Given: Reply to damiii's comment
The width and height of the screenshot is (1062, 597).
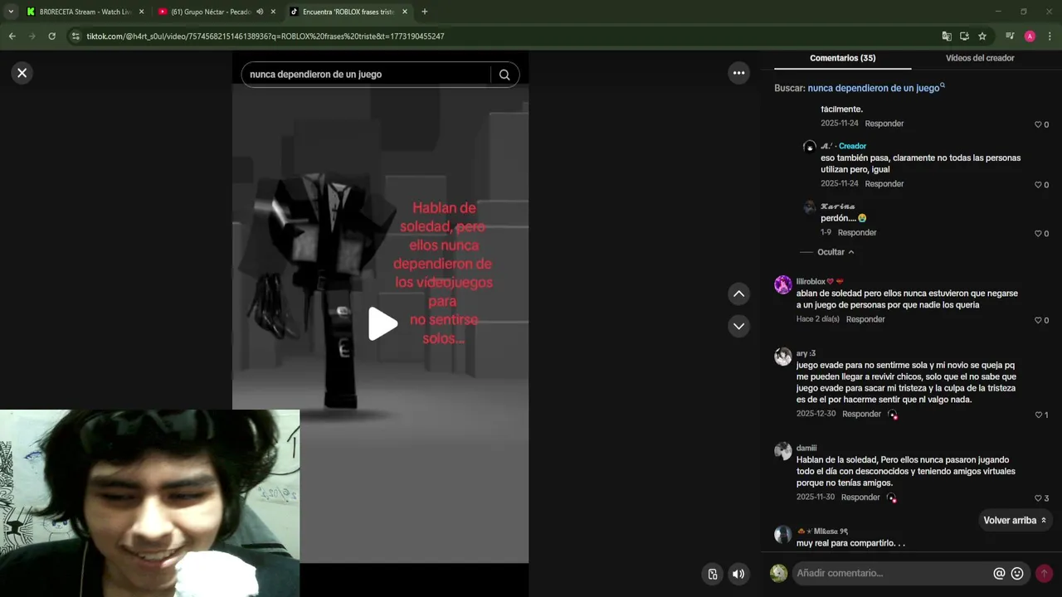Looking at the screenshot, I should (x=860, y=498).
